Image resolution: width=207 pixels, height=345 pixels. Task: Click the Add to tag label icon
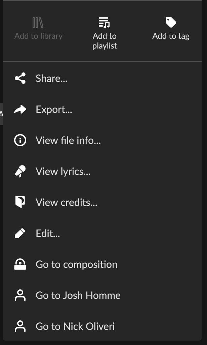171,23
